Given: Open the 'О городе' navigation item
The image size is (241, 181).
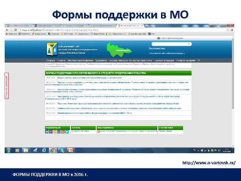Looking at the screenshot, I should (50, 60).
